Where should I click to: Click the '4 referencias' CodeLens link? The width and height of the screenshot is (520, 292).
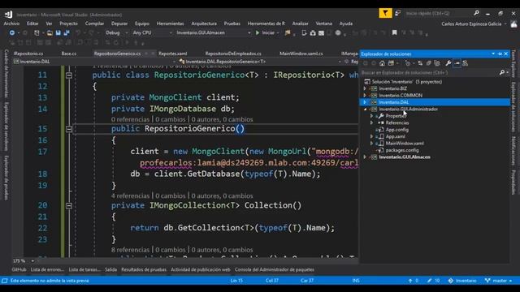[x=130, y=196]
